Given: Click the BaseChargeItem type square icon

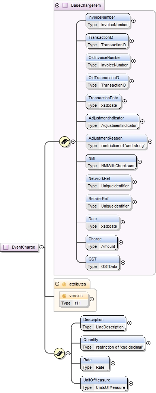Looking at the screenshot, I should click(65, 5).
